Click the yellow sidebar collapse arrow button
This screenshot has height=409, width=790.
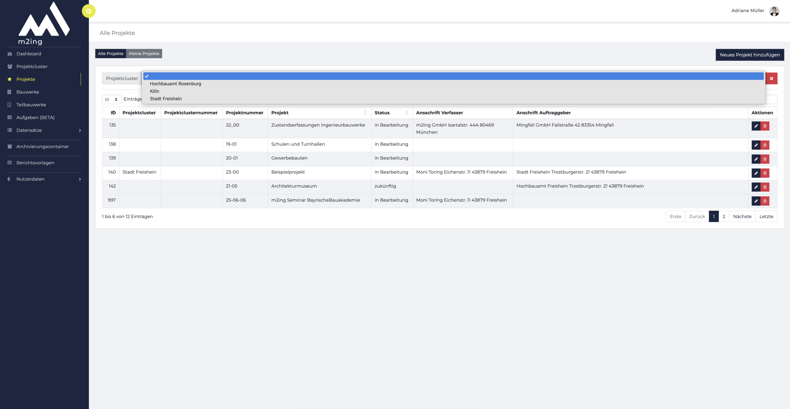point(89,11)
